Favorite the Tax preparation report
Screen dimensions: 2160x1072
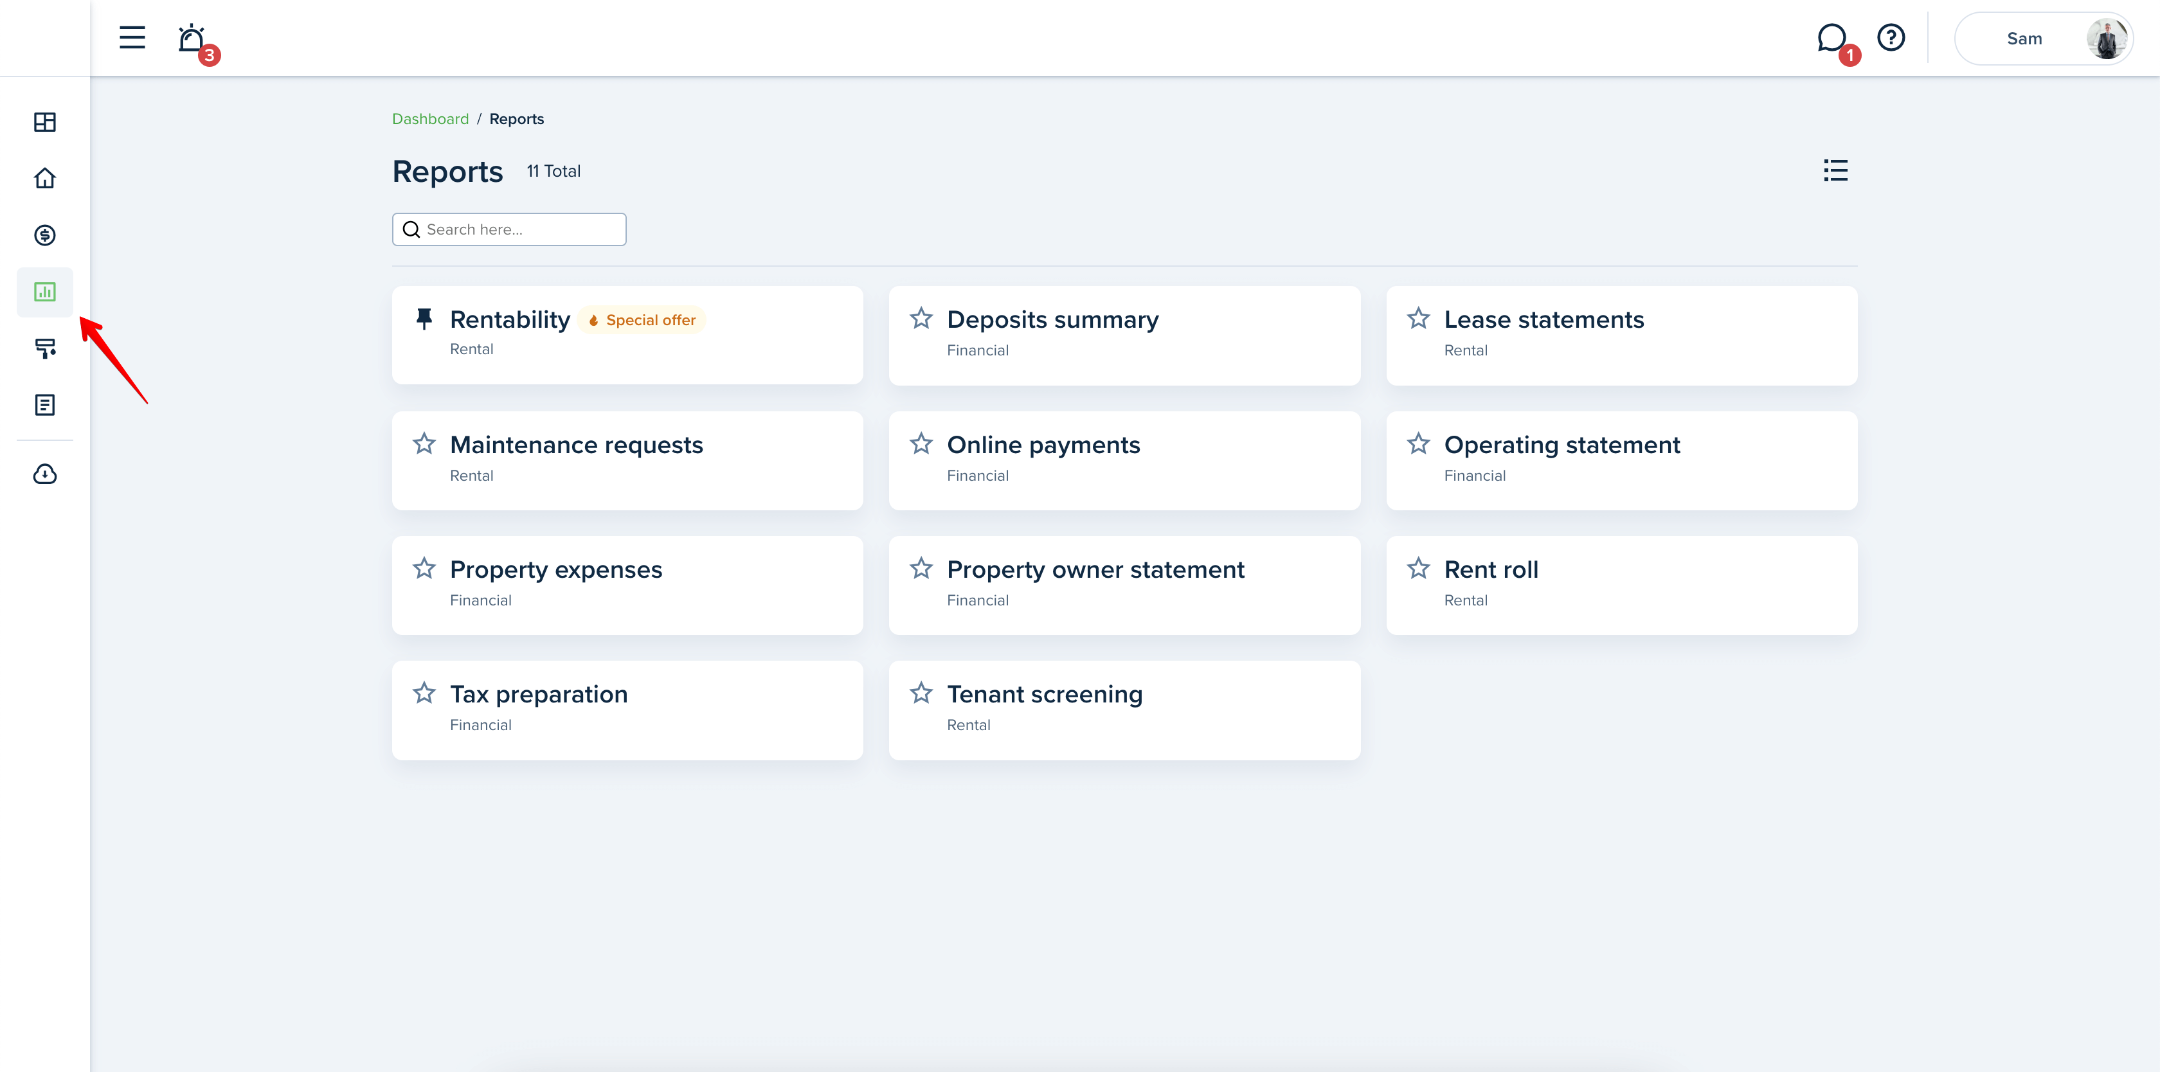pos(424,693)
